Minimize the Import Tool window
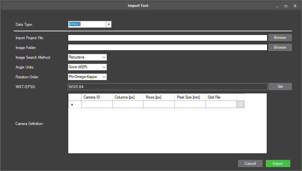Screen dimensions: 302x171 tap(277, 6)
